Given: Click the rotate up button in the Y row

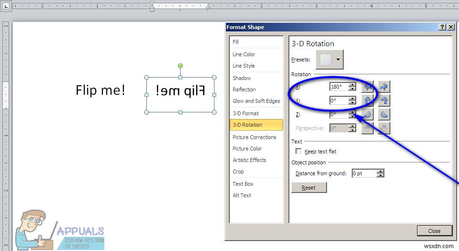Looking at the screenshot, I should click(x=367, y=100).
